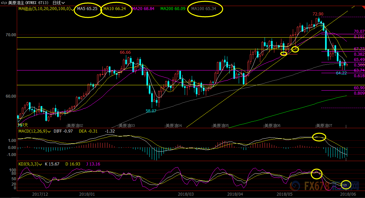Image resolution: width=365 pixels, height=198 pixels.
Task: Click the small yellow circle marker on candlesticks
Action: pos(284,53)
